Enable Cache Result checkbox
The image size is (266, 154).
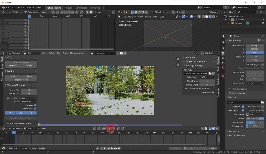tap(263, 110)
